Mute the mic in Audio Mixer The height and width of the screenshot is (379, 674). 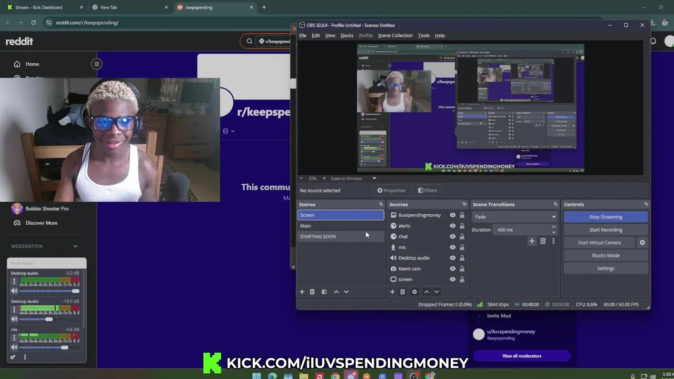[14, 347]
